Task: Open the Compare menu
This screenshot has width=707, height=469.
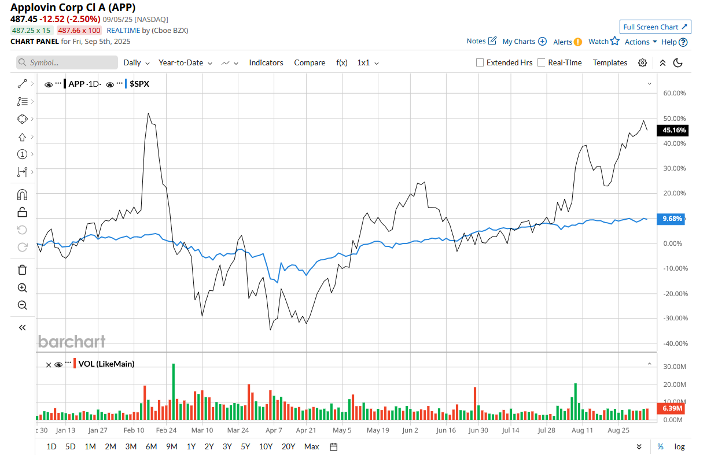Action: (310, 62)
